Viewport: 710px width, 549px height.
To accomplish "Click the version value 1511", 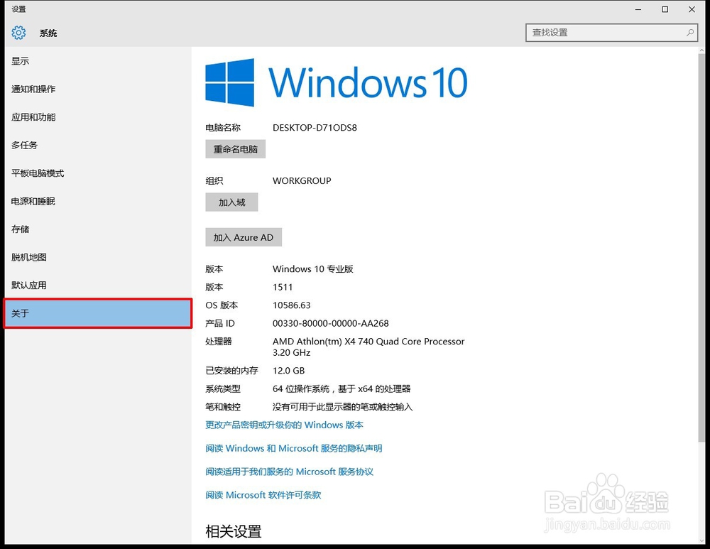I will point(283,287).
